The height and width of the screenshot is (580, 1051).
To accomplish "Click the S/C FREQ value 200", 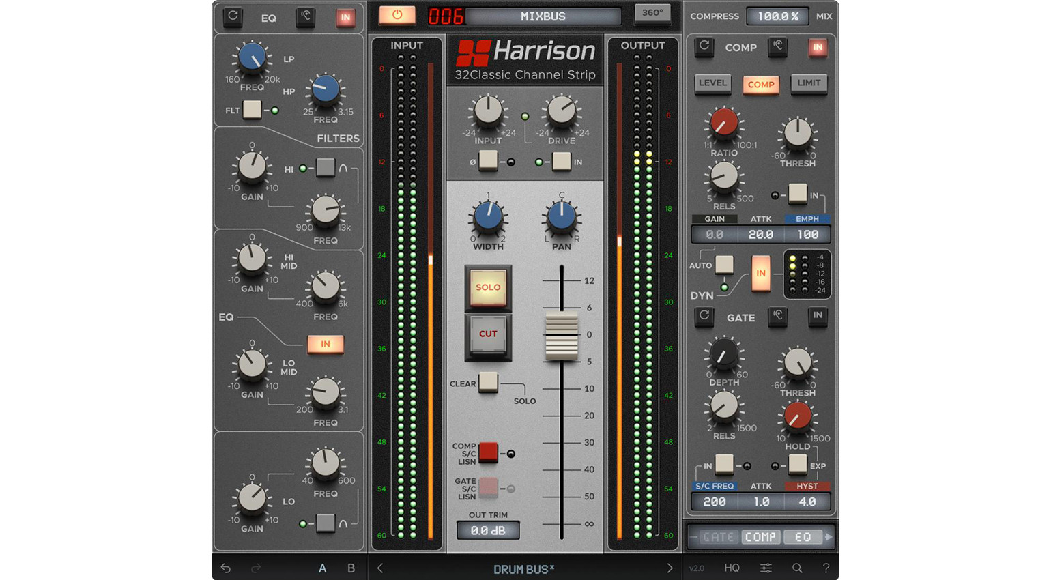I will 715,502.
